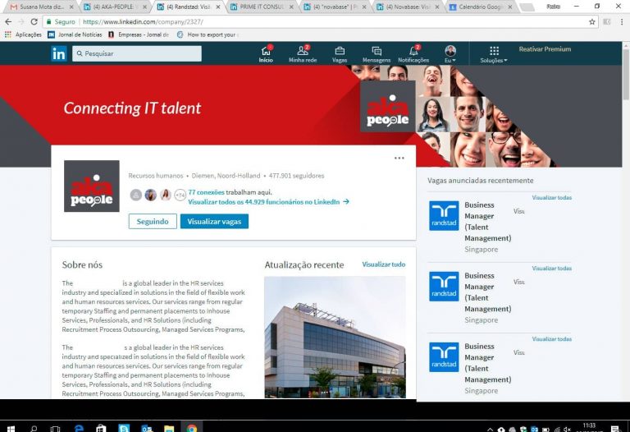This screenshot has width=630, height=432.
Task: Bookmark this page with the star icon
Action: [x=591, y=21]
